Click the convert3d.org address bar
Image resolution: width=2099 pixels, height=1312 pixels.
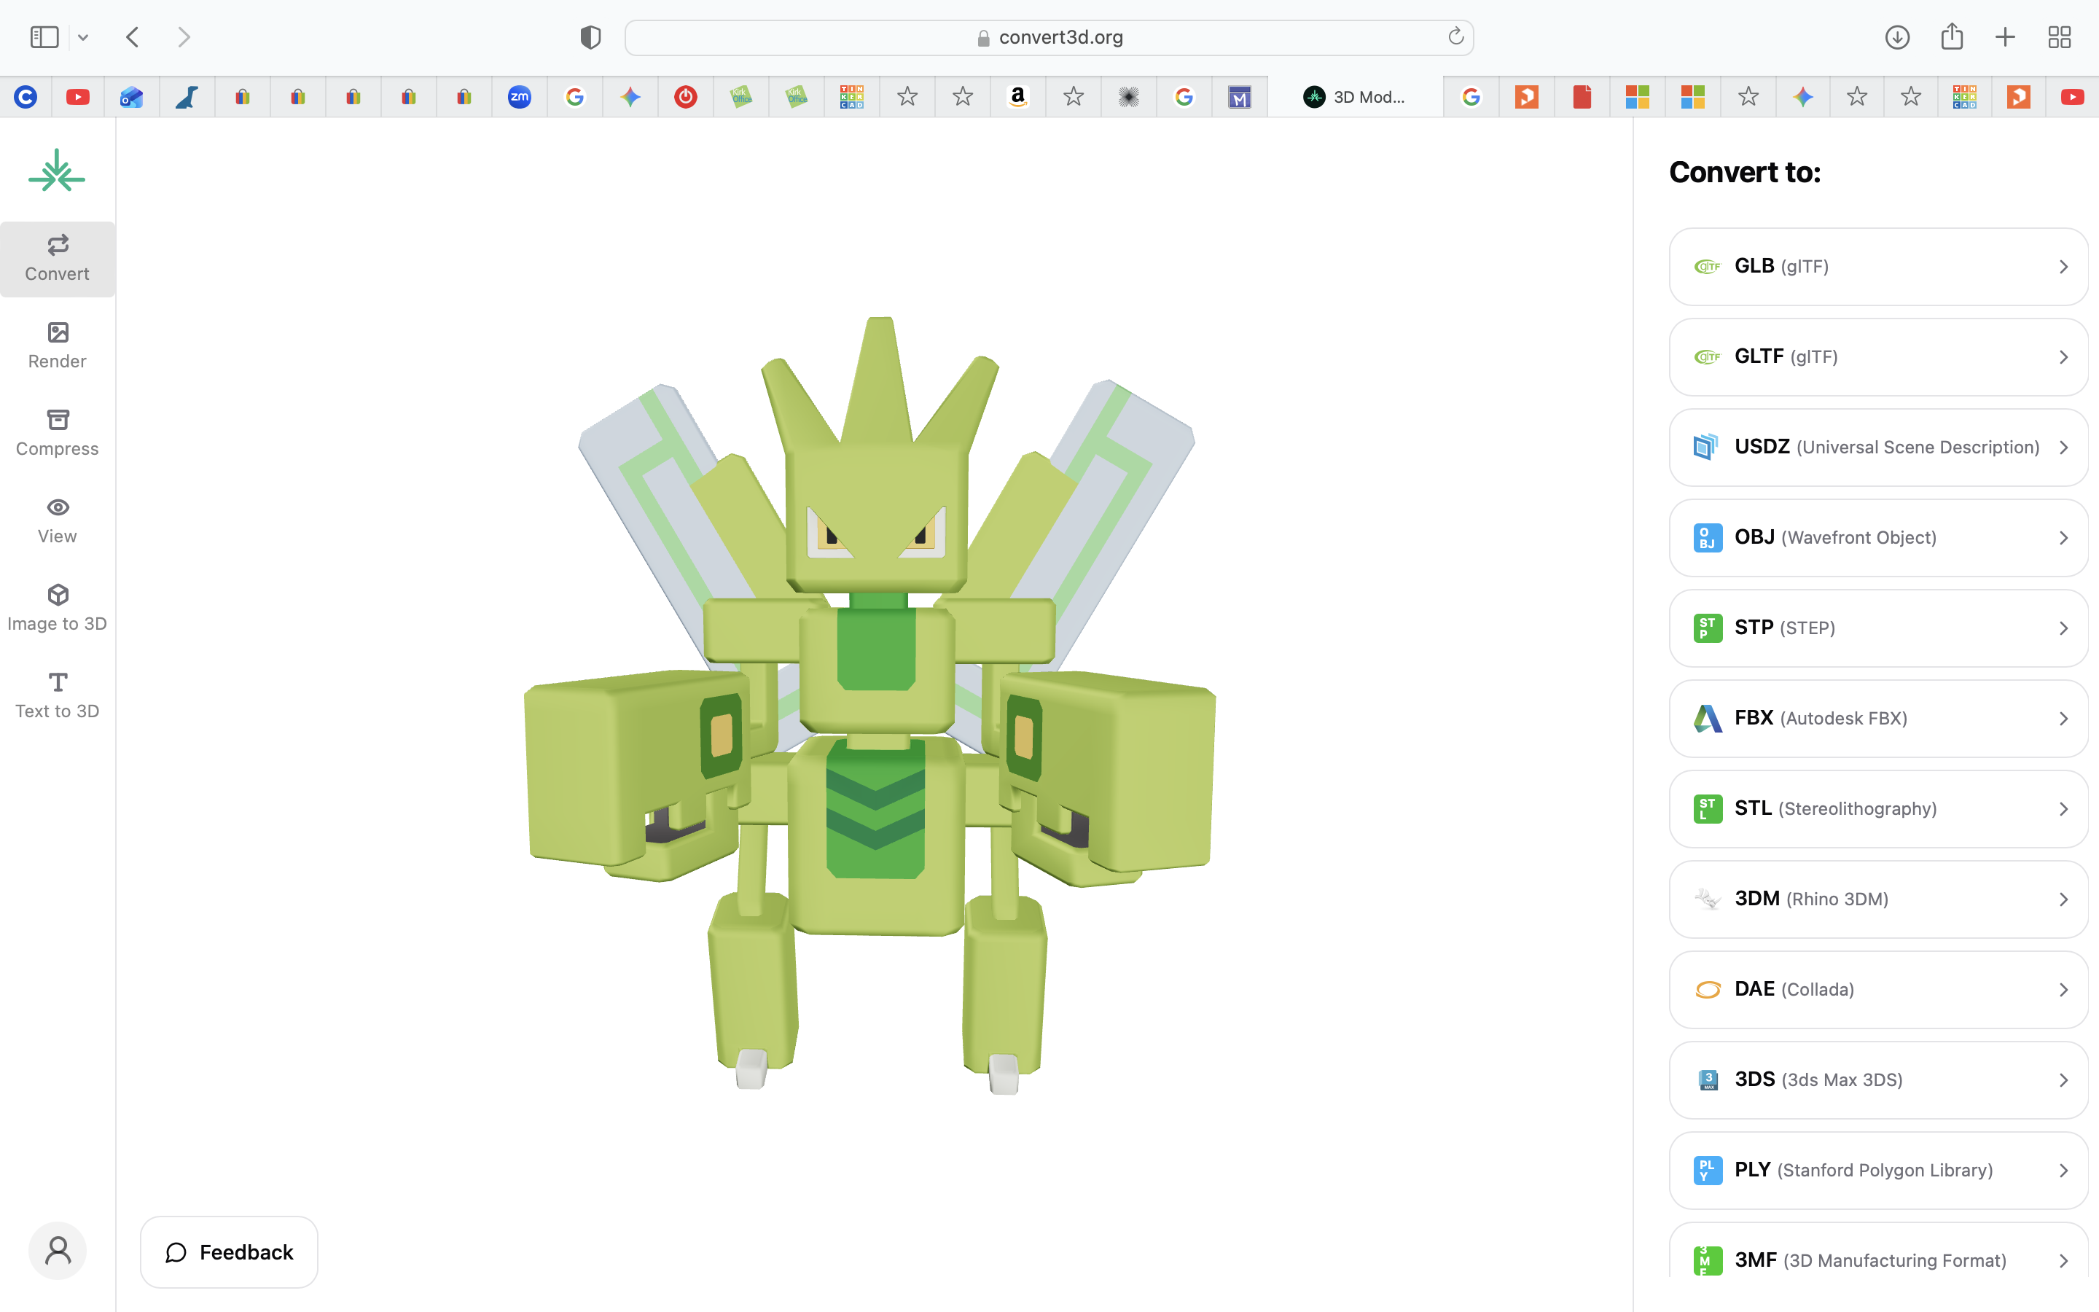[x=1049, y=37]
